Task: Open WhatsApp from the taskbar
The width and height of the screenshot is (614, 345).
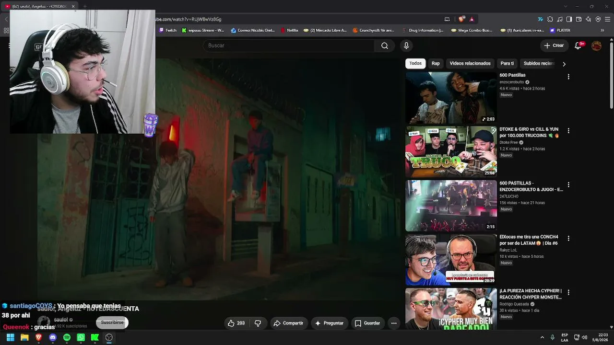Action: 81,337
